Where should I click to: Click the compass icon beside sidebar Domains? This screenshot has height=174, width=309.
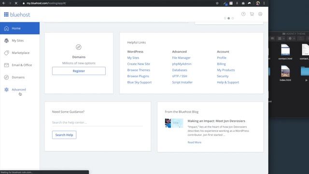(6, 77)
